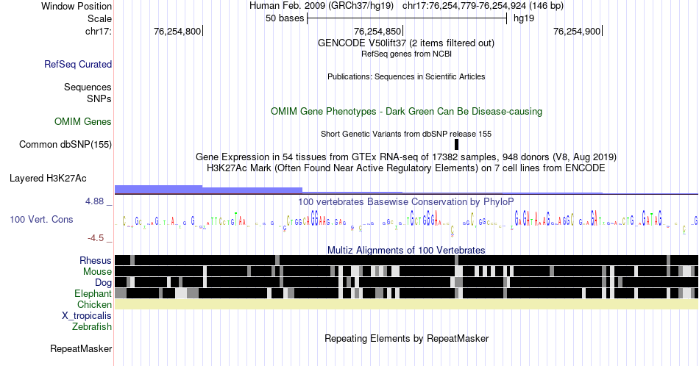
Task: Click the Chicken pale yellow alignment bar
Action: point(406,304)
